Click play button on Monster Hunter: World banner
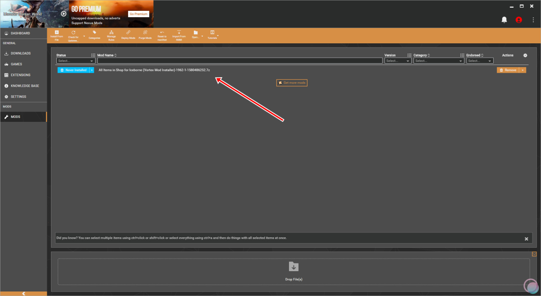The width and height of the screenshot is (541, 296). (x=64, y=14)
